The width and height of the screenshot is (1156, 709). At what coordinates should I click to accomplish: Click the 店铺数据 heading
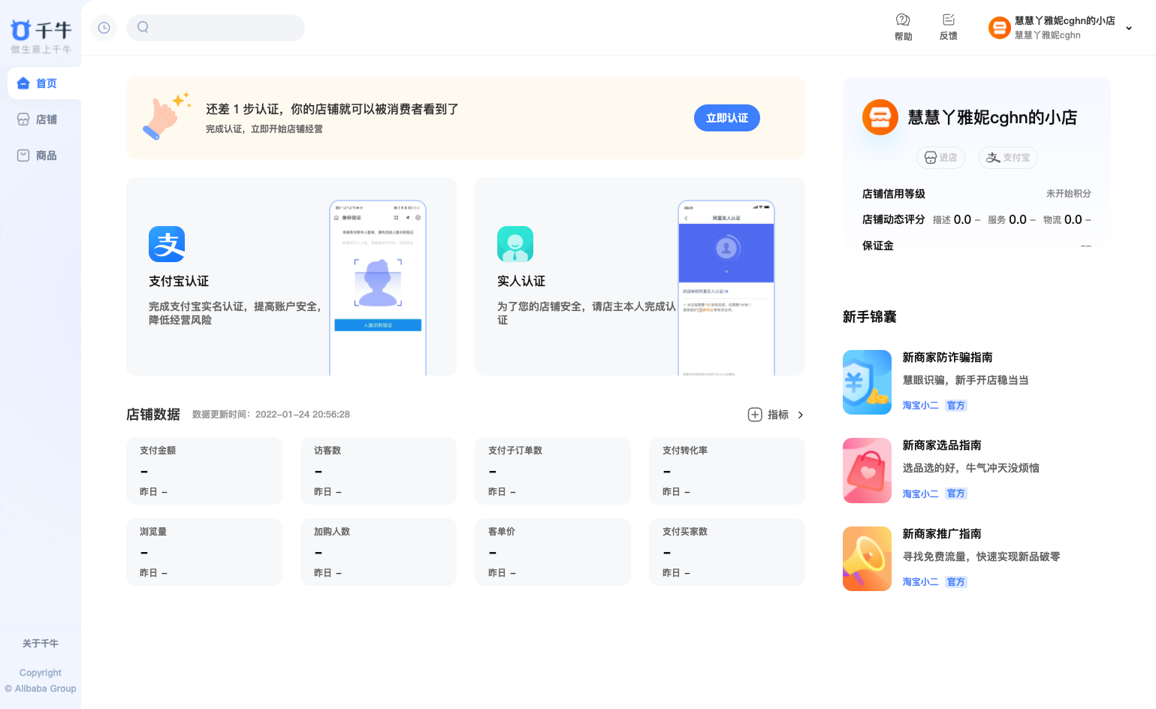coord(153,415)
